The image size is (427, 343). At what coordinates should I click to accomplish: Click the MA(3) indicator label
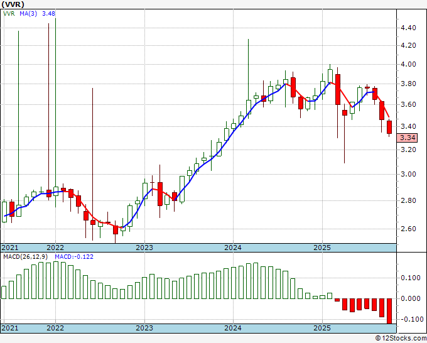28,13
